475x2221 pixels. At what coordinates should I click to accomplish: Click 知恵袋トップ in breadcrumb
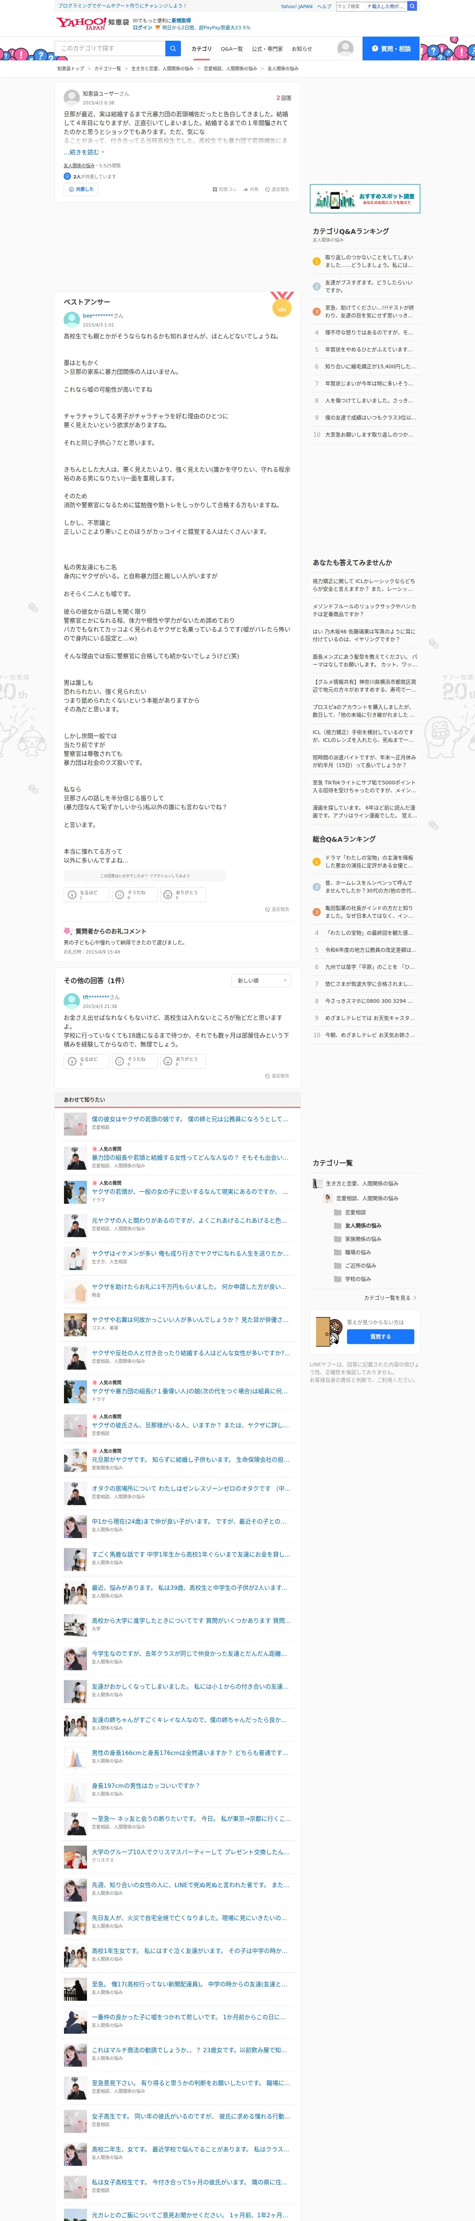point(71,68)
